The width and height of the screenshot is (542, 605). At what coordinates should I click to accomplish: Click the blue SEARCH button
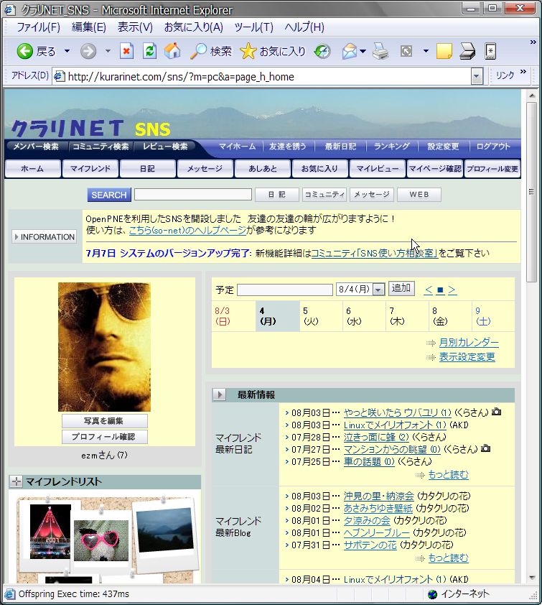click(109, 195)
